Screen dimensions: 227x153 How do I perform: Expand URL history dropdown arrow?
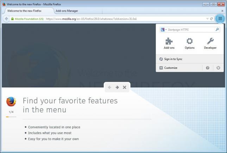pos(207,19)
